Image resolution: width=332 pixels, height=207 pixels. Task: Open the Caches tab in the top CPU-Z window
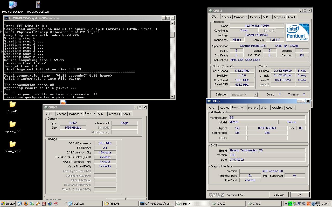coord(226,17)
